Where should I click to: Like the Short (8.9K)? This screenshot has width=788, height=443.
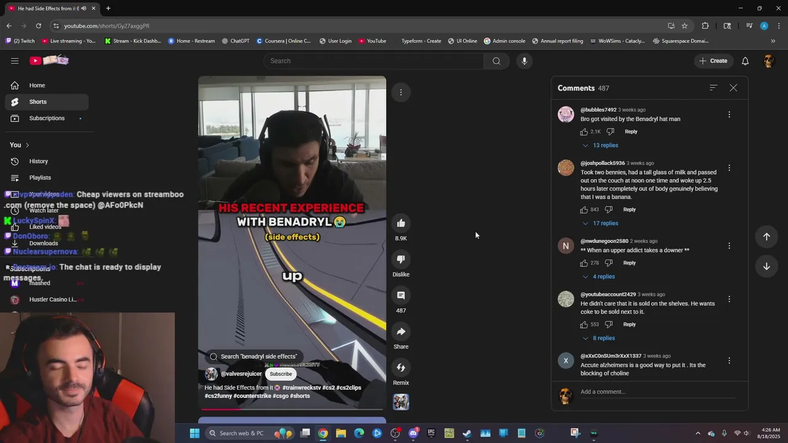click(x=401, y=223)
